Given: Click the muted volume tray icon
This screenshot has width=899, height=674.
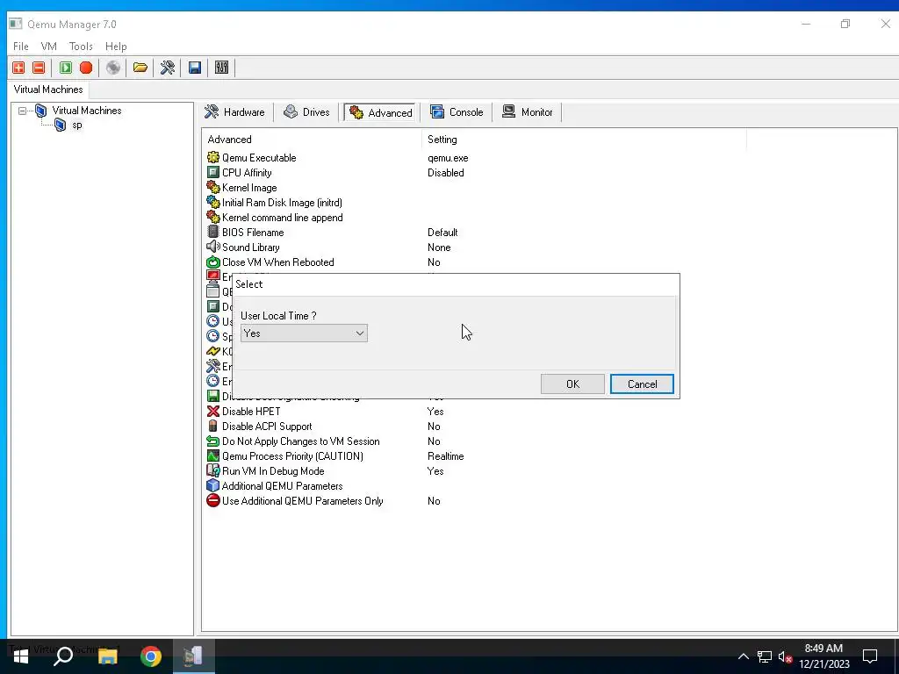Looking at the screenshot, I should tap(785, 656).
